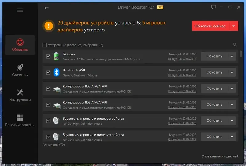Update the Батареи driver
Image resolution: width=246 pixels, height=166 pixels.
pyautogui.click(x=214, y=56)
